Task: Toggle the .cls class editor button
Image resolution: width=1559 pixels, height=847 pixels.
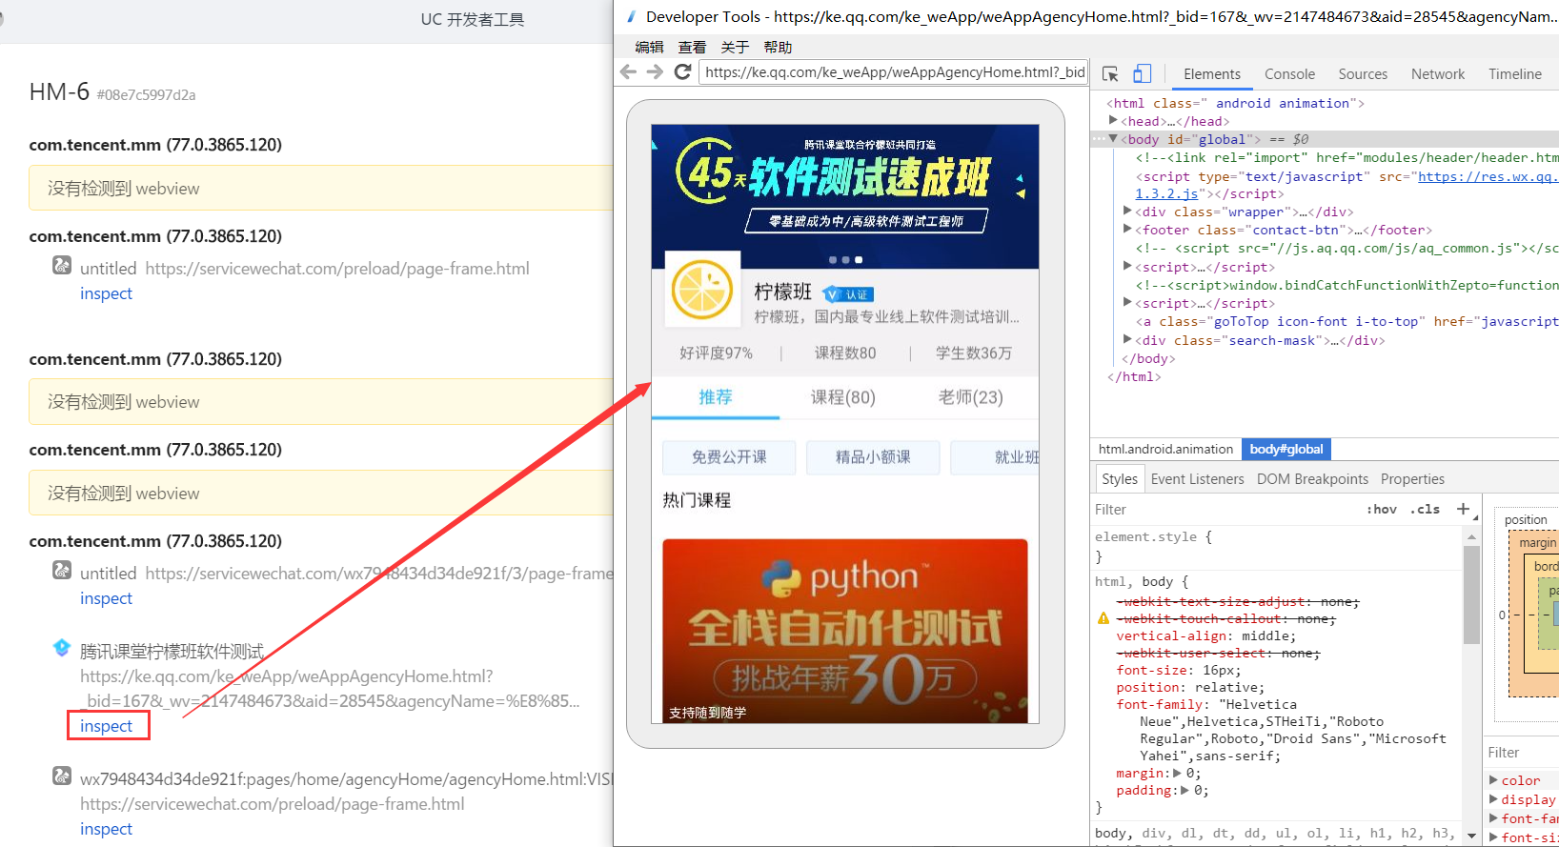Action: [x=1425, y=510]
